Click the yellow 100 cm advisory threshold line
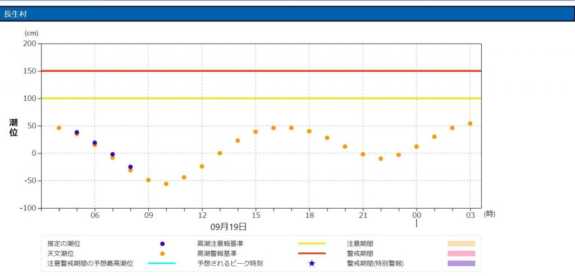Screen dimensions: 575x276 coord(261,99)
